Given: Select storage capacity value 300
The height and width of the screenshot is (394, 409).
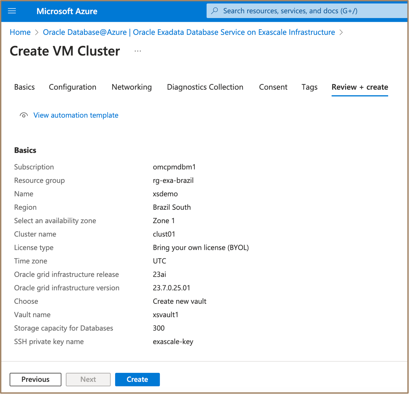Looking at the screenshot, I should click(159, 328).
